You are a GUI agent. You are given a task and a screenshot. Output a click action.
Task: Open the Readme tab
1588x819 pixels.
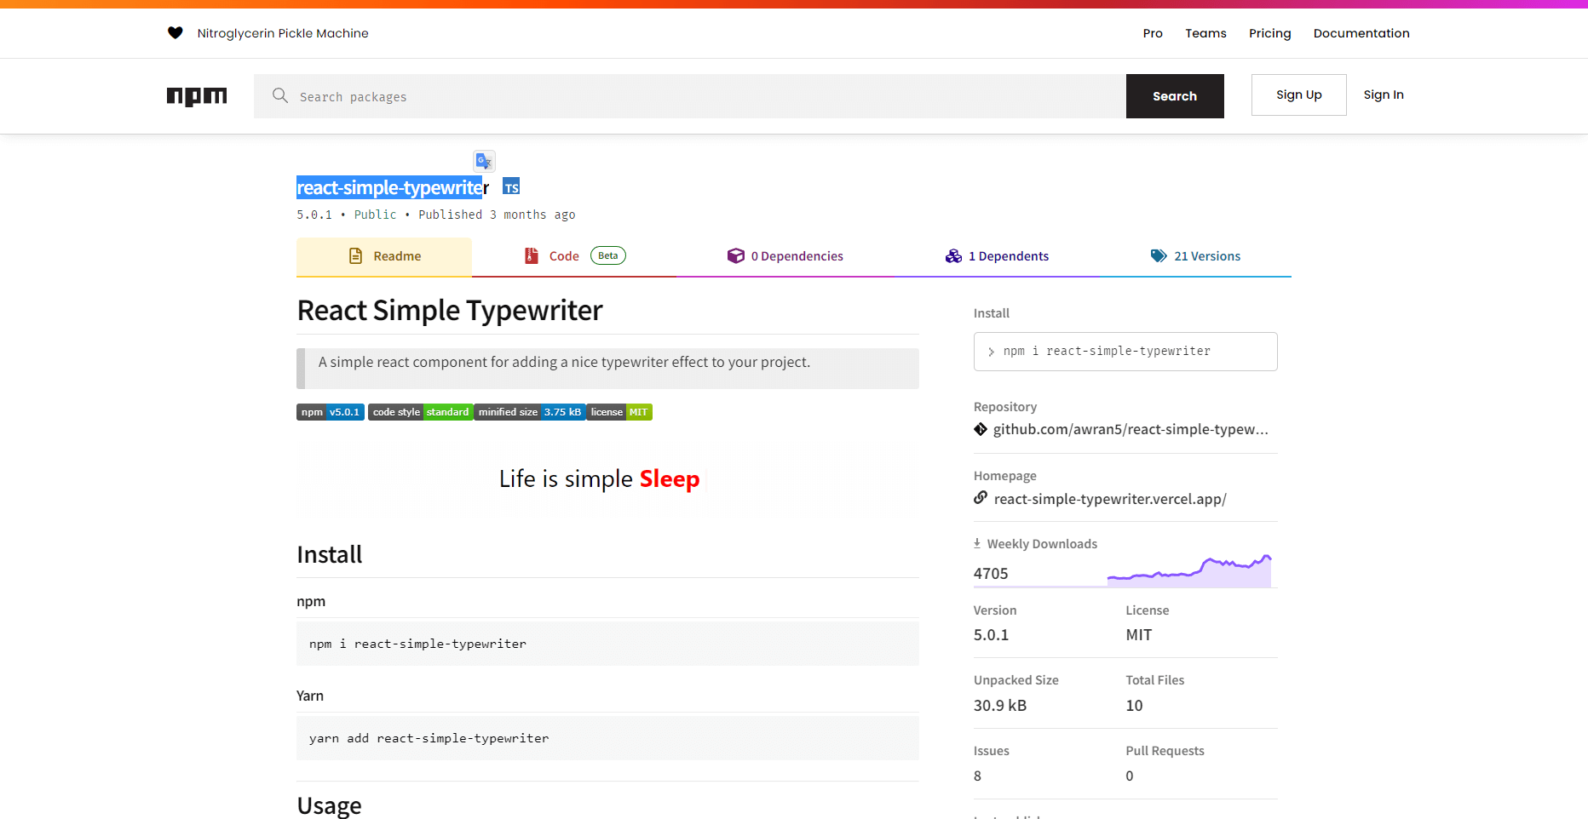click(384, 256)
